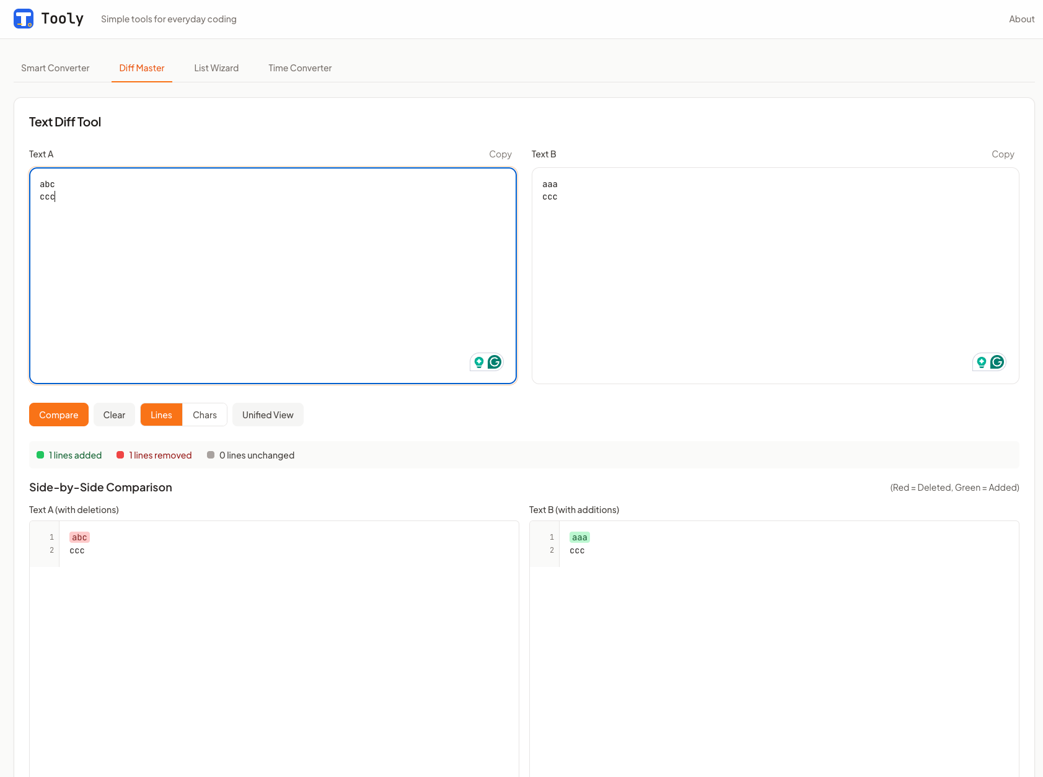Open the Smart Converter tab
This screenshot has width=1043, height=777.
pos(55,68)
